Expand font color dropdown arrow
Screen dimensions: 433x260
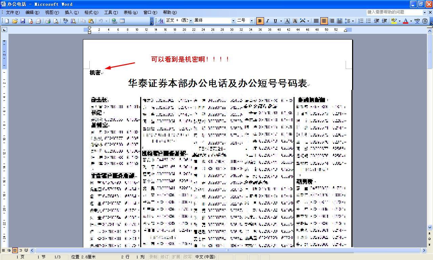(x=411, y=21)
